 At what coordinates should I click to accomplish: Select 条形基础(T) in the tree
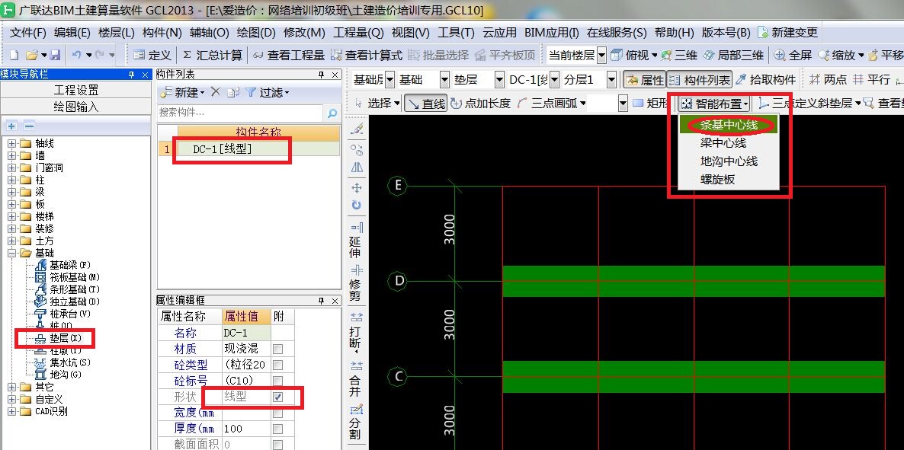click(67, 289)
